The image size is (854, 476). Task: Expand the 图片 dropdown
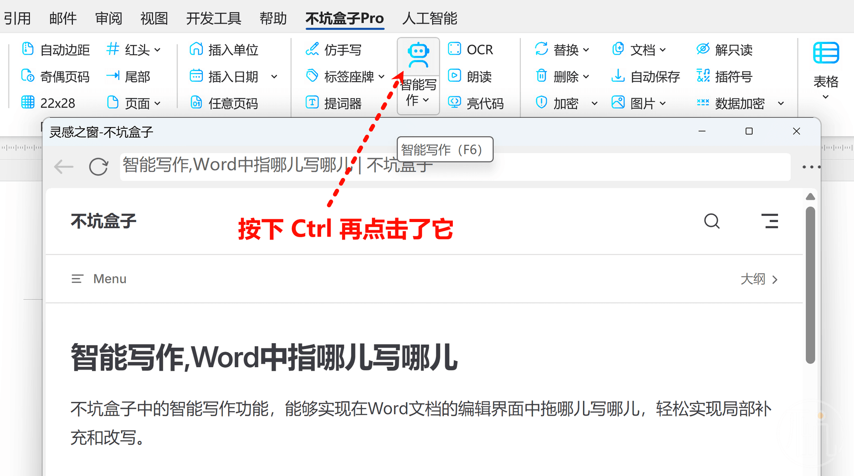tap(663, 103)
